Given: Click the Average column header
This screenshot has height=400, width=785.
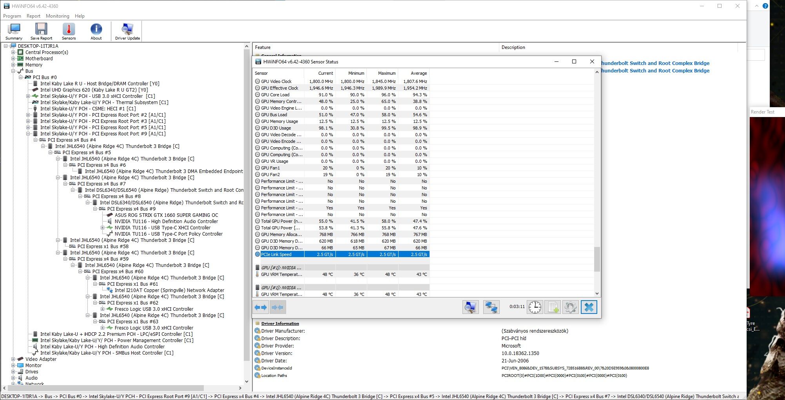Looking at the screenshot, I should [x=413, y=73].
